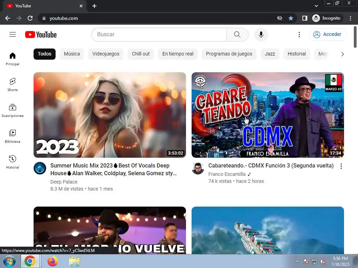Image resolution: width=358 pixels, height=268 pixels.
Task: Open Suscripciones from the sidebar
Action: point(13,111)
